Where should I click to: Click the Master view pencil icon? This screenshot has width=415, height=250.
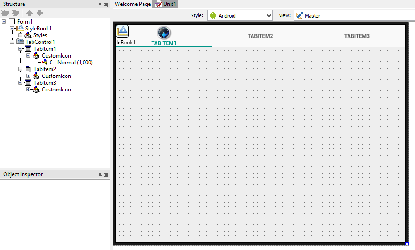(x=299, y=15)
